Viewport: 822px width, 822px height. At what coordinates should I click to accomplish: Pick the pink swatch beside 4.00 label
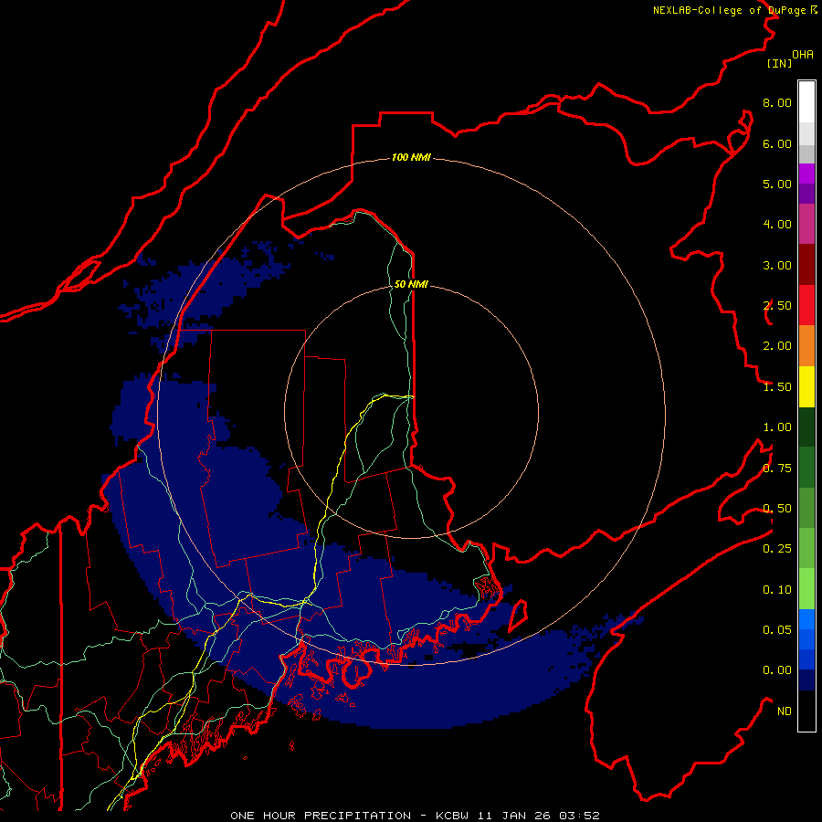tap(806, 224)
